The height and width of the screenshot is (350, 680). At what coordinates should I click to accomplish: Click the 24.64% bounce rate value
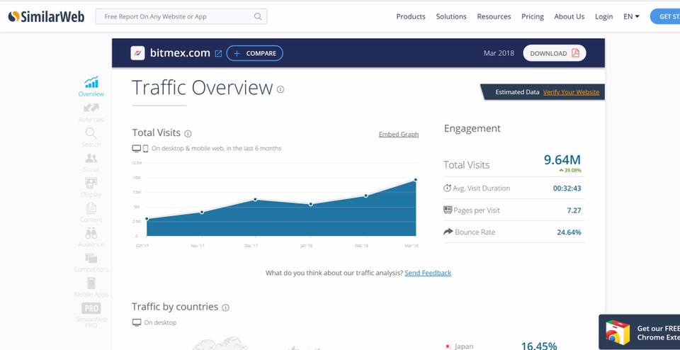click(569, 232)
